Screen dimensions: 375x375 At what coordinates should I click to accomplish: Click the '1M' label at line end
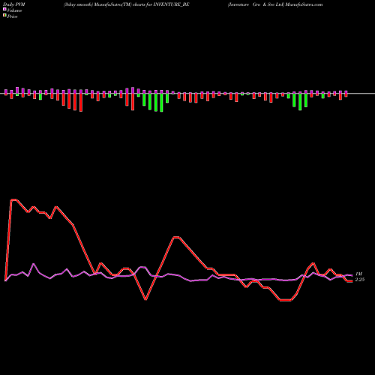click(x=358, y=274)
